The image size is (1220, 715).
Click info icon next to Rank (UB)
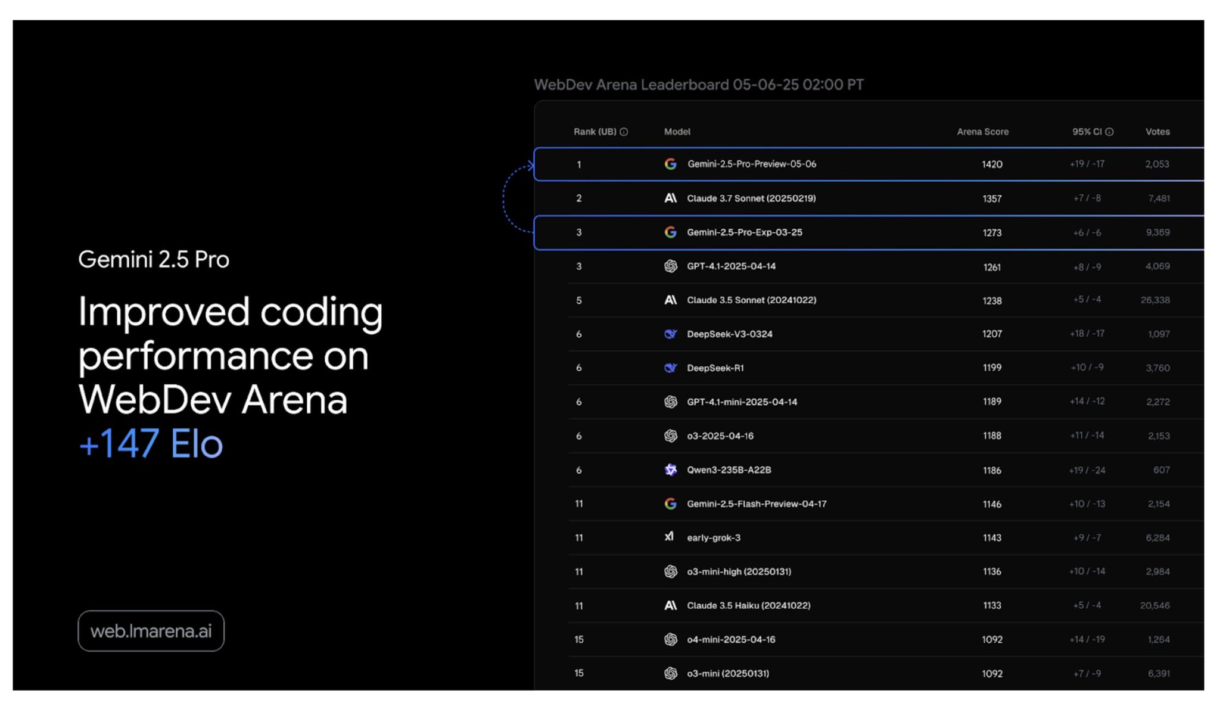point(624,132)
